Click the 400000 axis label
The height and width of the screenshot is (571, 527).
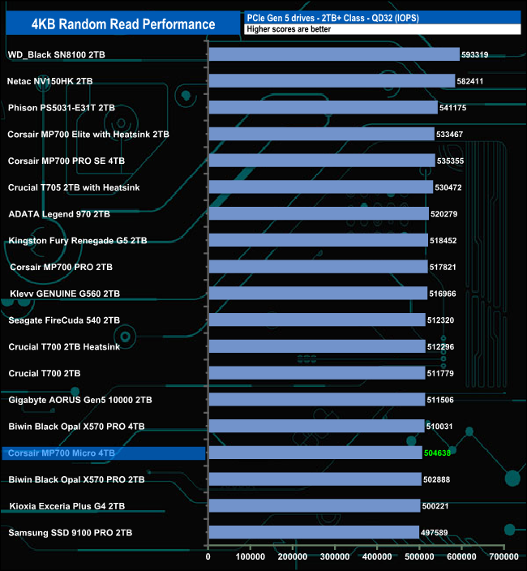[377, 556]
